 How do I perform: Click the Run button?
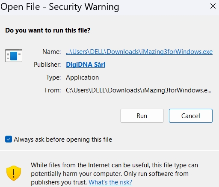pos(142,116)
